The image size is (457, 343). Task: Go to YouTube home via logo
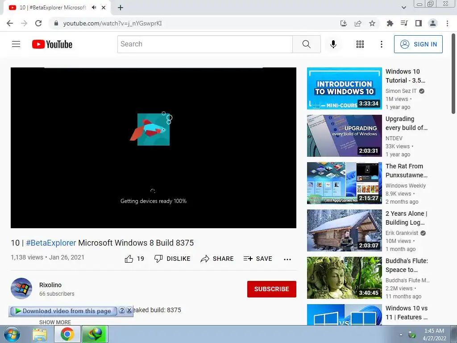click(x=52, y=44)
